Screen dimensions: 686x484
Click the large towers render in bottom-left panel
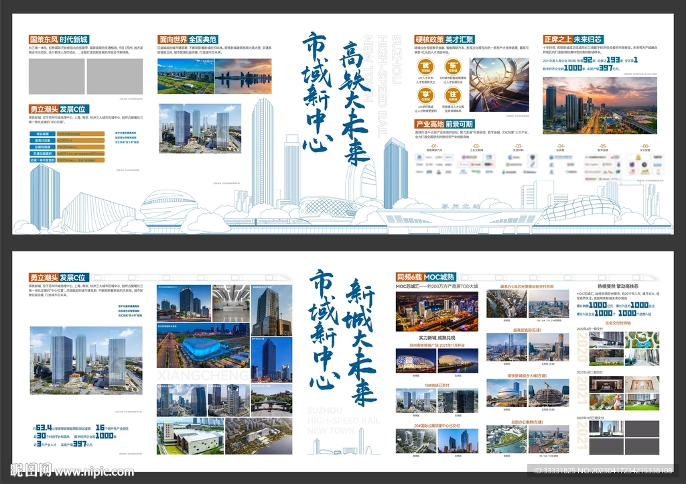(86, 360)
